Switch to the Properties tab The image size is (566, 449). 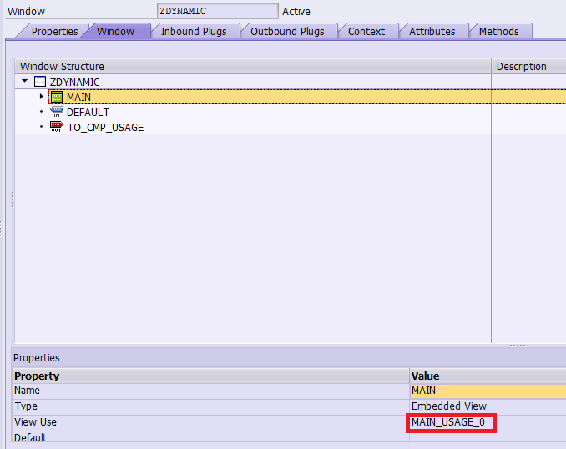[54, 32]
